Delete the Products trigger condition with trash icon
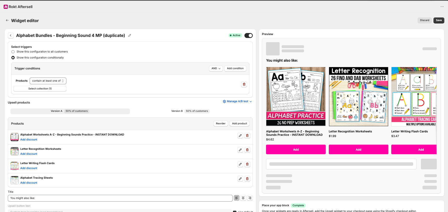The height and width of the screenshot is (212, 448). (x=244, y=84)
